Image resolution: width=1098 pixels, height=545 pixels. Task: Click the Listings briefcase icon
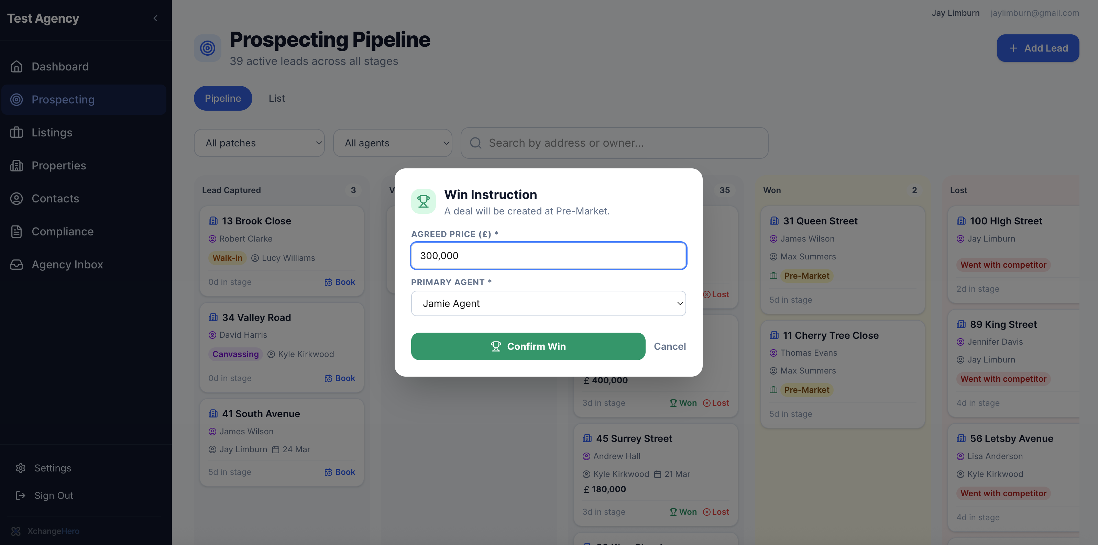(16, 133)
